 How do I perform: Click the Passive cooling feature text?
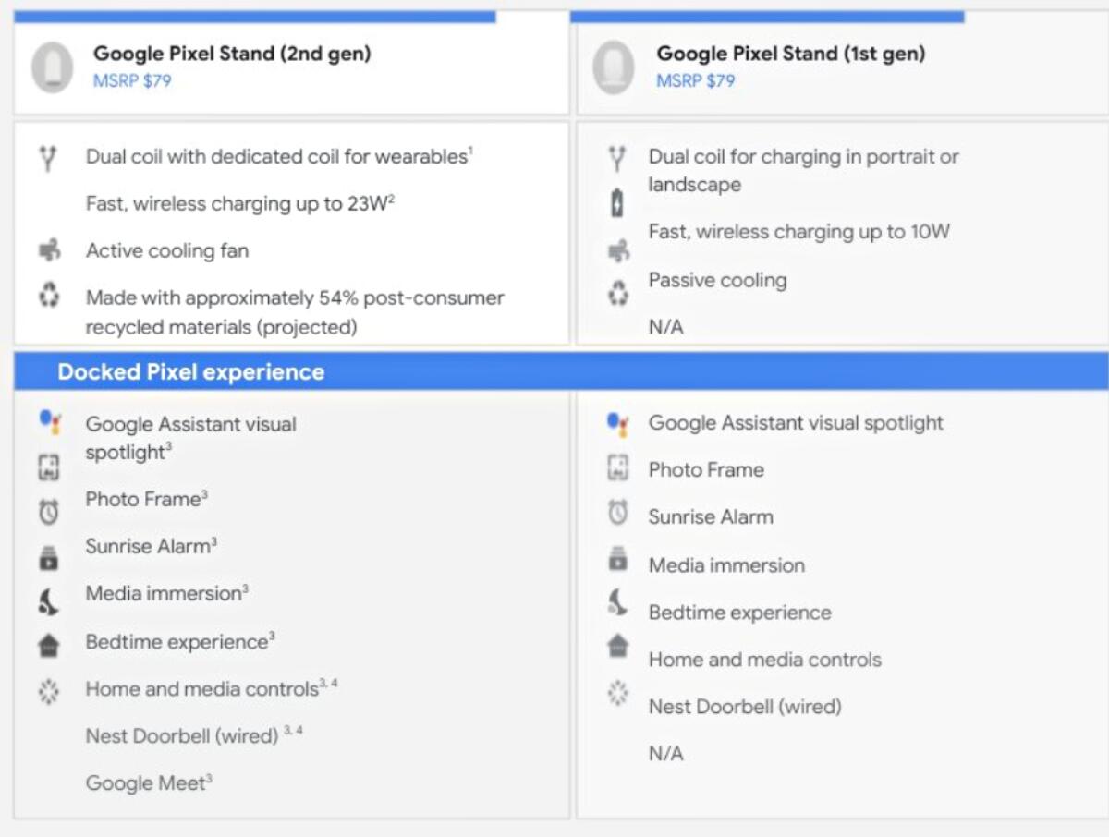pyautogui.click(x=717, y=280)
